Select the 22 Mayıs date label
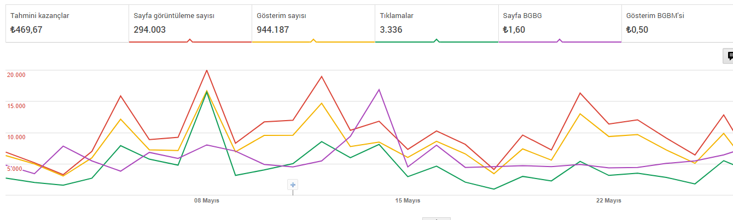733x220 pixels. point(608,201)
